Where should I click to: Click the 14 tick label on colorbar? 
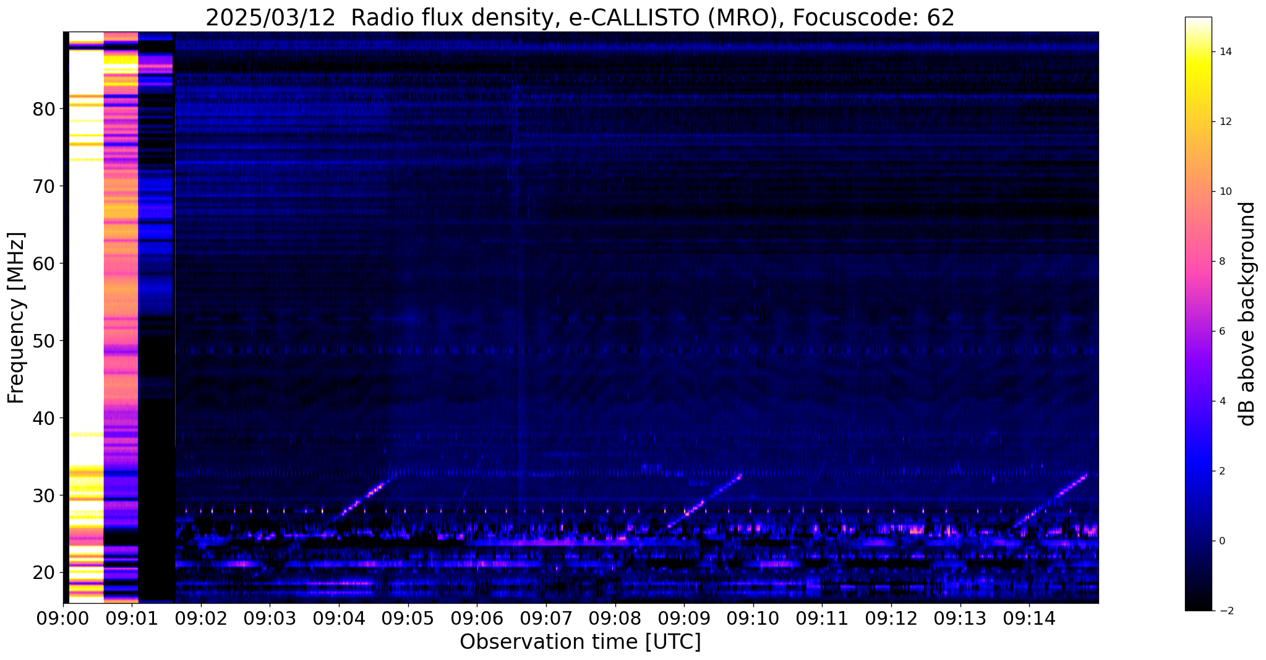click(x=1224, y=52)
